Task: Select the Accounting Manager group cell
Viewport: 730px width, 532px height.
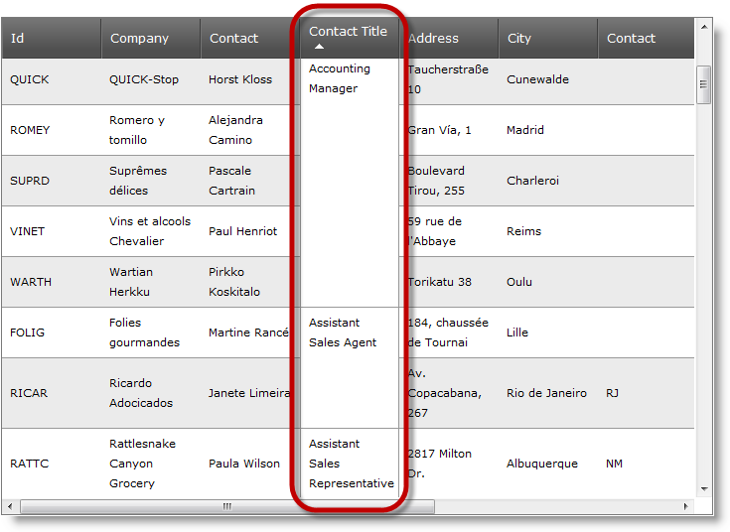Action: [350, 183]
